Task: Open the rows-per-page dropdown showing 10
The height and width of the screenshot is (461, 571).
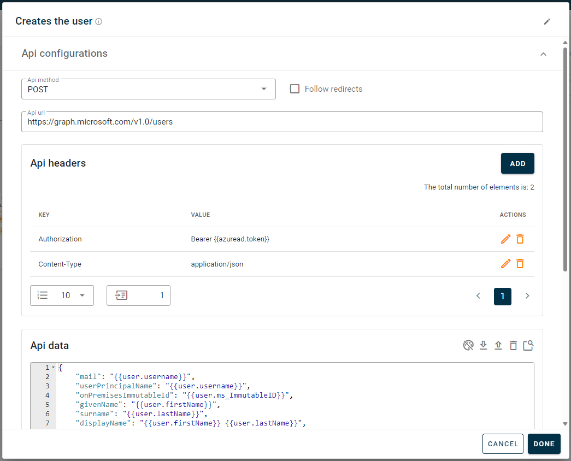Action: [x=62, y=295]
